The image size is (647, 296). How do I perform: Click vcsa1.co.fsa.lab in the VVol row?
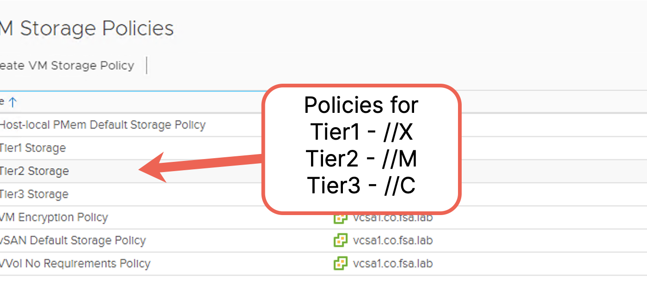(x=393, y=264)
